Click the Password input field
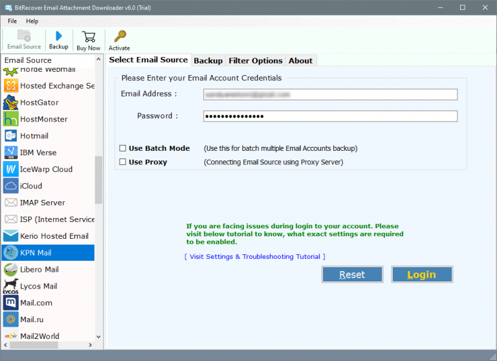 (330, 116)
